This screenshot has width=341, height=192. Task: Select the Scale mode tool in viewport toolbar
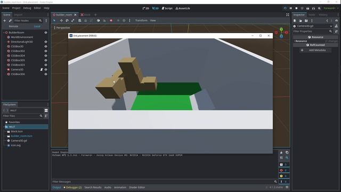pyautogui.click(x=73, y=20)
